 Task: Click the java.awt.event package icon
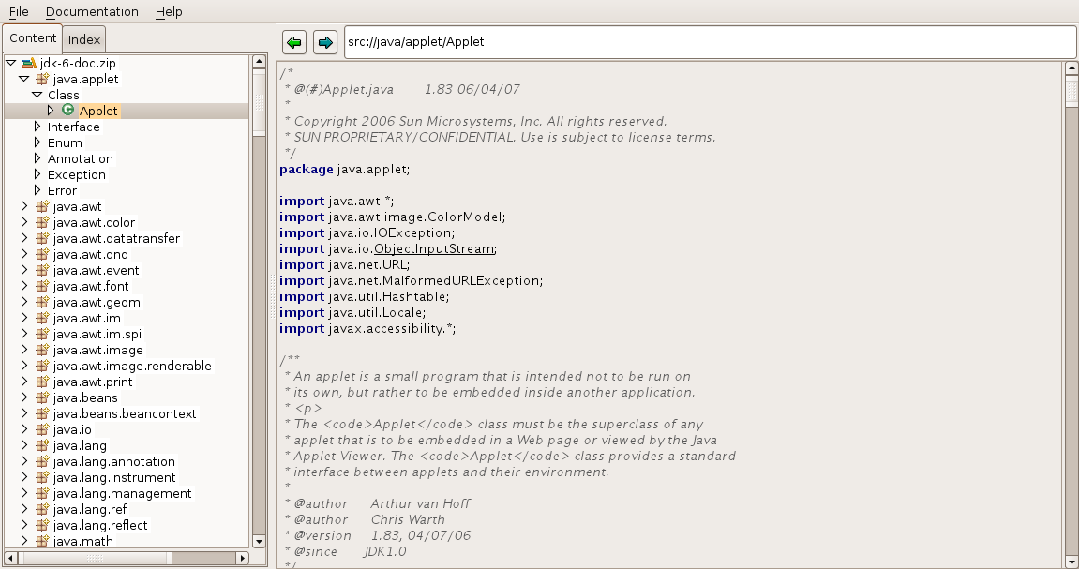pyautogui.click(x=42, y=270)
